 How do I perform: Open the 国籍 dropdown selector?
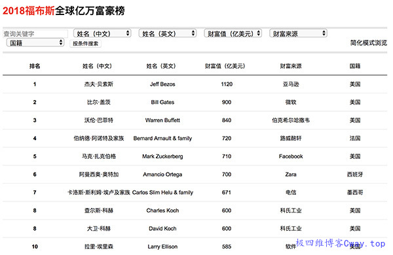click(35, 42)
